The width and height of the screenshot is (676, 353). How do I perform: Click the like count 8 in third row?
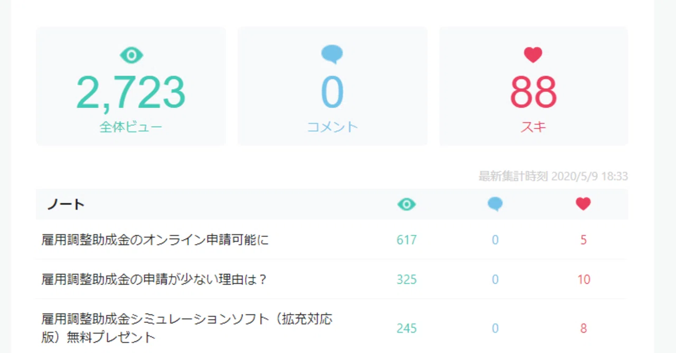coord(584,328)
